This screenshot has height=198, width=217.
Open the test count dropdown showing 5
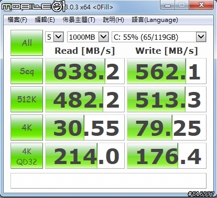pyautogui.click(x=55, y=37)
